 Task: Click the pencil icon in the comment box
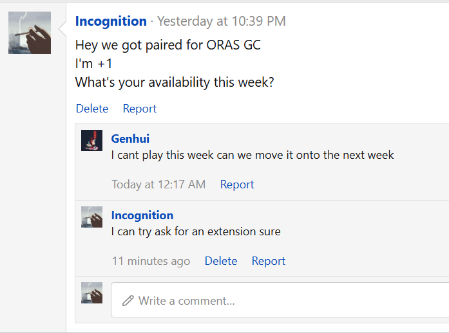(x=128, y=301)
